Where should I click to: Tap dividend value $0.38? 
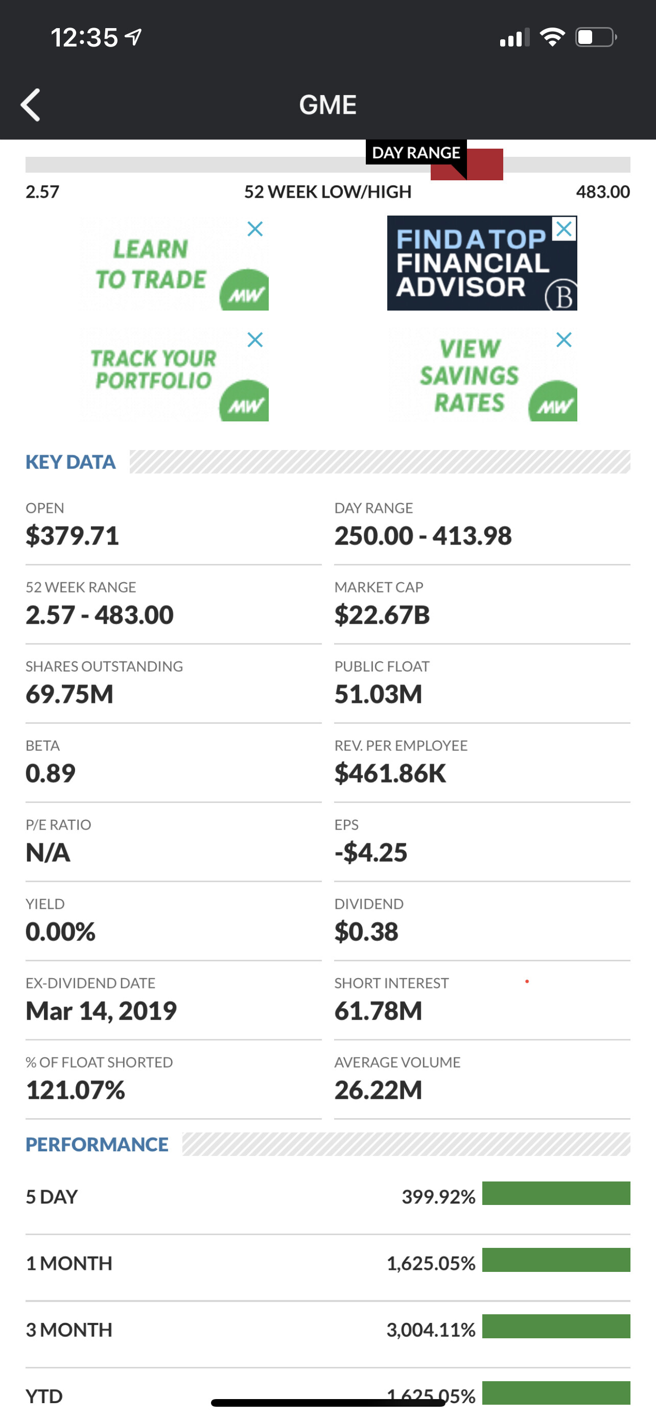click(366, 932)
